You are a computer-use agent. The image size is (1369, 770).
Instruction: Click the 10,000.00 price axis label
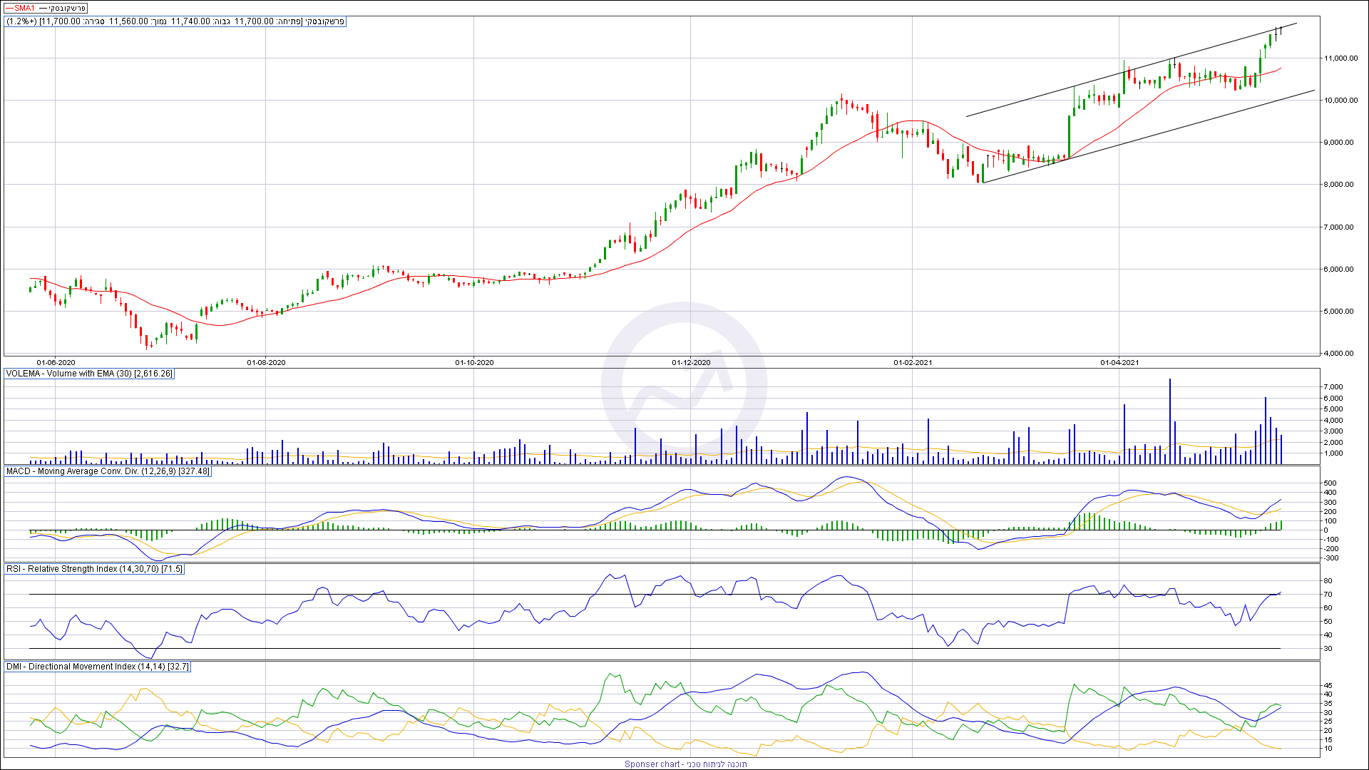[1340, 101]
